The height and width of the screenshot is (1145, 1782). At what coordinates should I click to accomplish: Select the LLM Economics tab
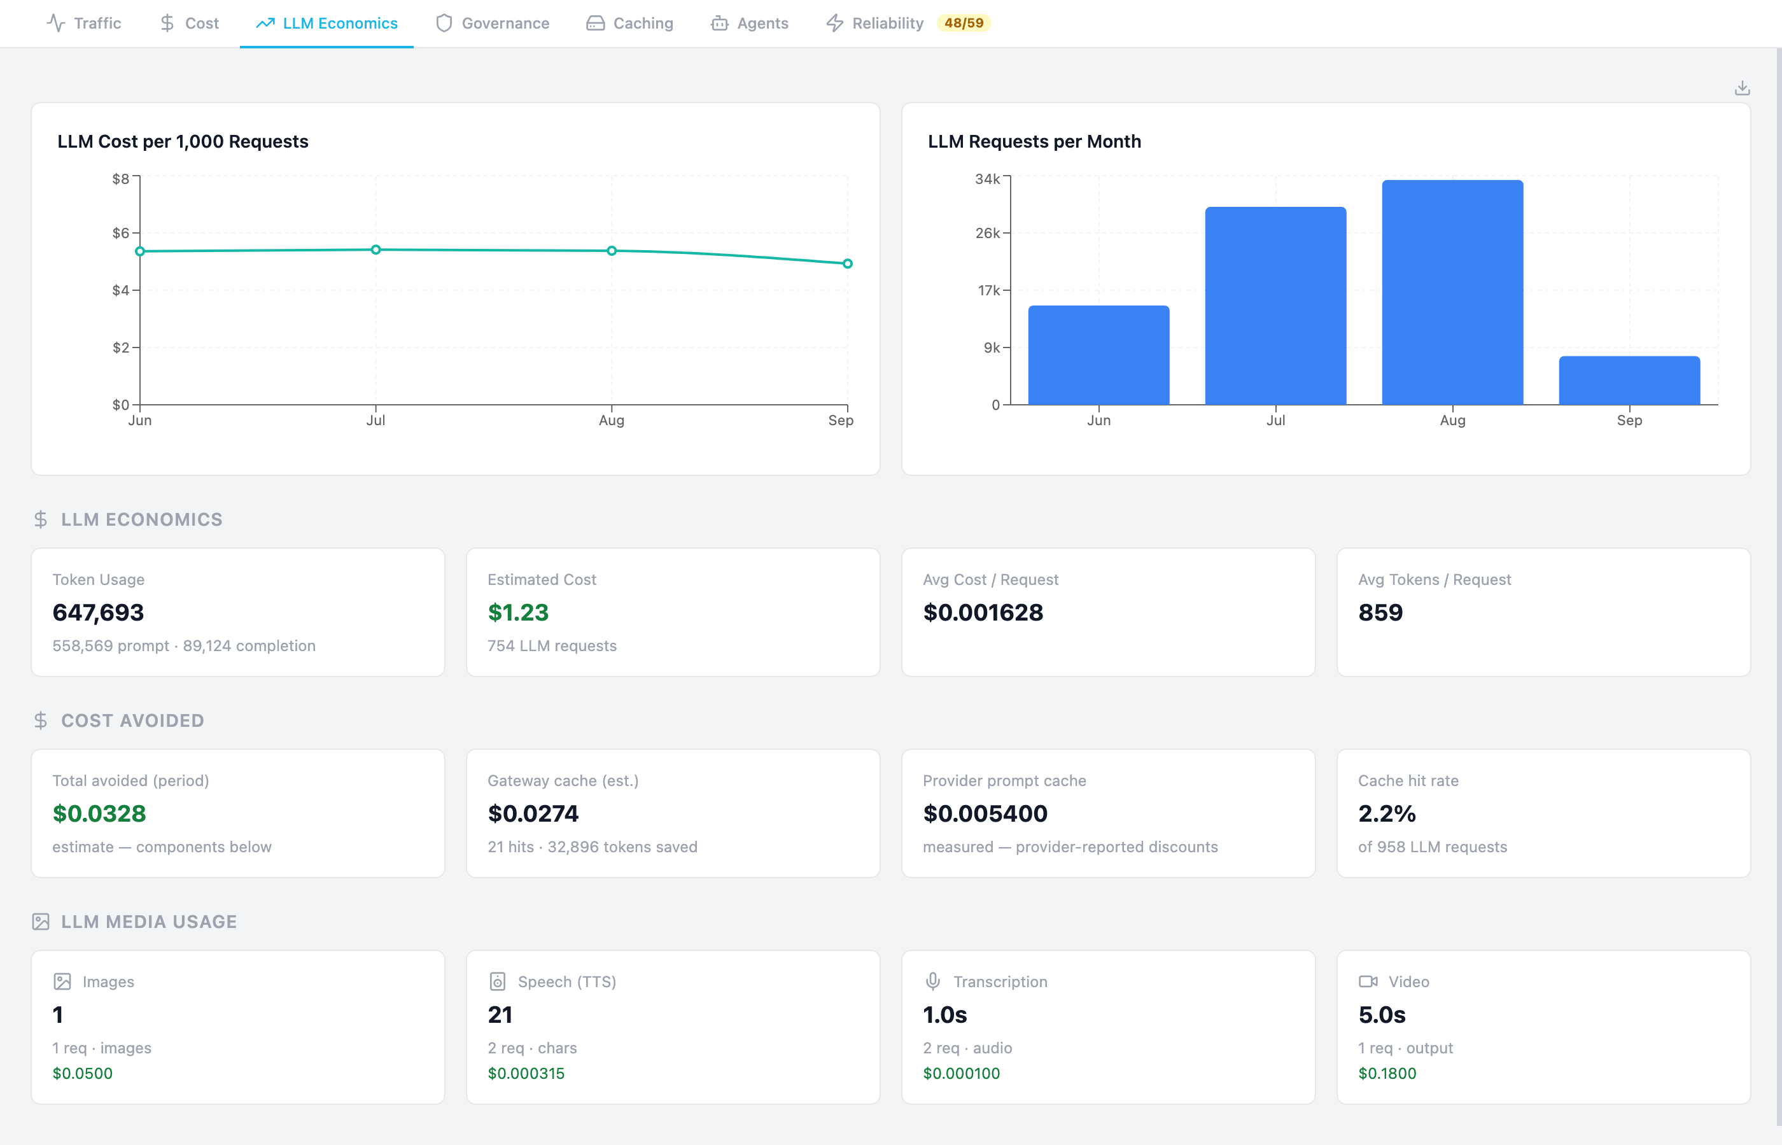pos(326,23)
